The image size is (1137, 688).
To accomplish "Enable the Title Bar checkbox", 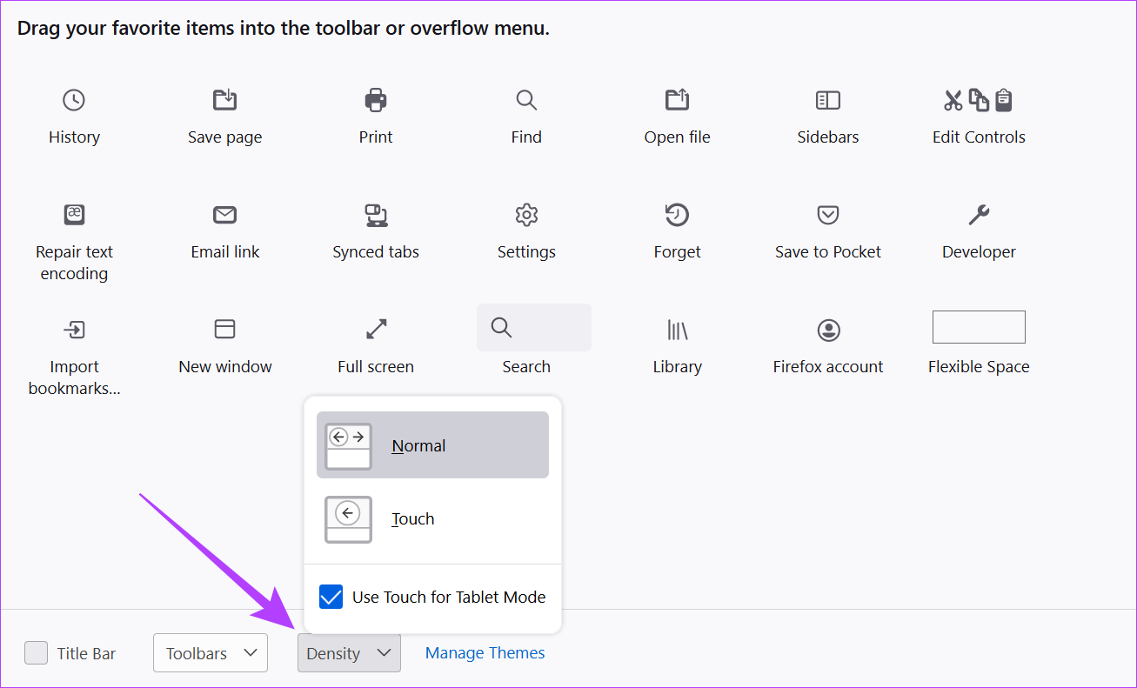I will point(37,653).
